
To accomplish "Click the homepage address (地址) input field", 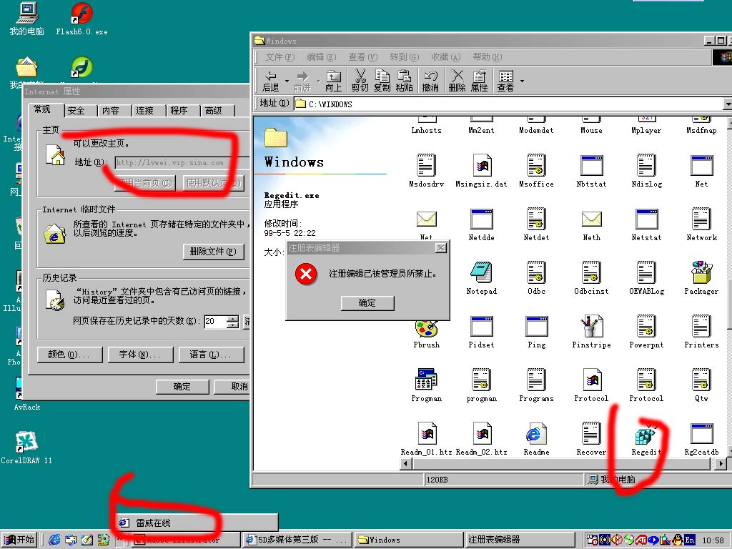I will [x=179, y=162].
